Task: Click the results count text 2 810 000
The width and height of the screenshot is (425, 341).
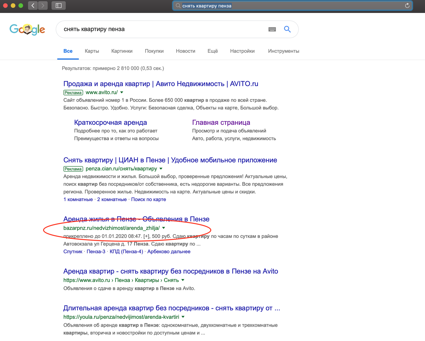Action: click(x=128, y=68)
